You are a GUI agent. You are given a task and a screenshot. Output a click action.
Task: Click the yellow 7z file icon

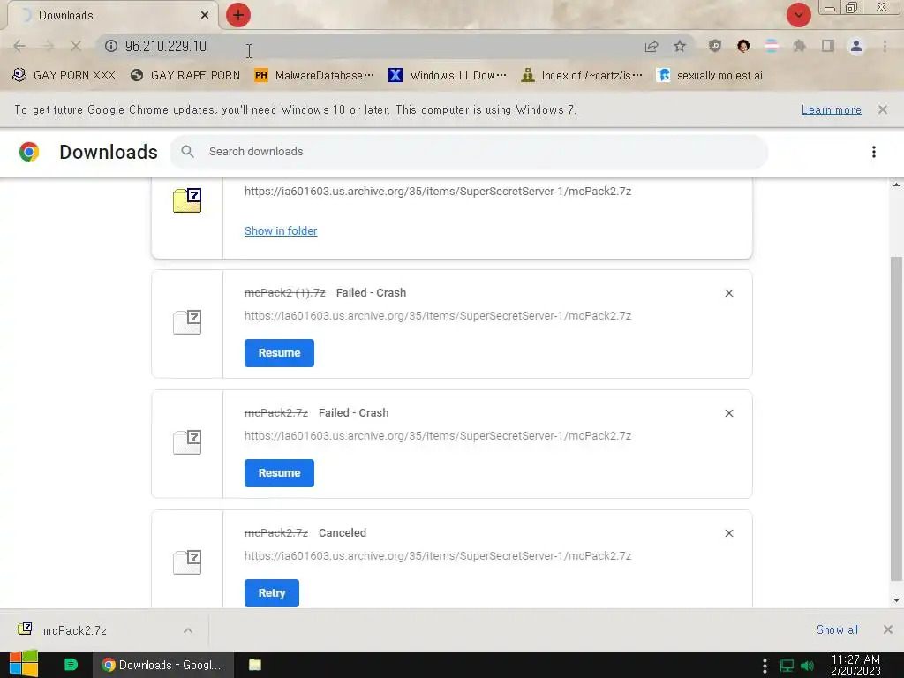tap(187, 200)
